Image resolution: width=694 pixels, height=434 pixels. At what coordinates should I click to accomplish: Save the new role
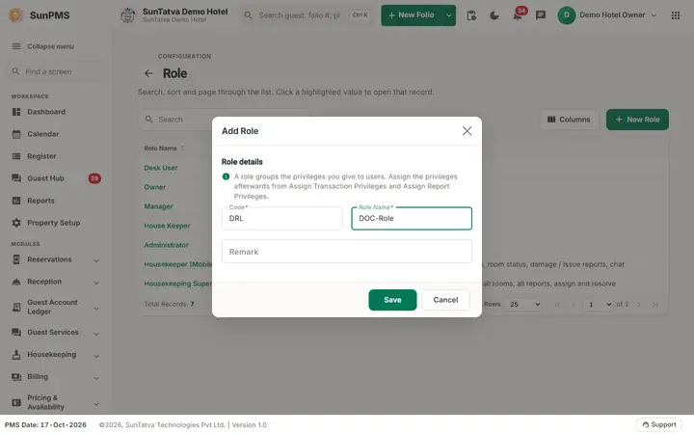click(392, 300)
